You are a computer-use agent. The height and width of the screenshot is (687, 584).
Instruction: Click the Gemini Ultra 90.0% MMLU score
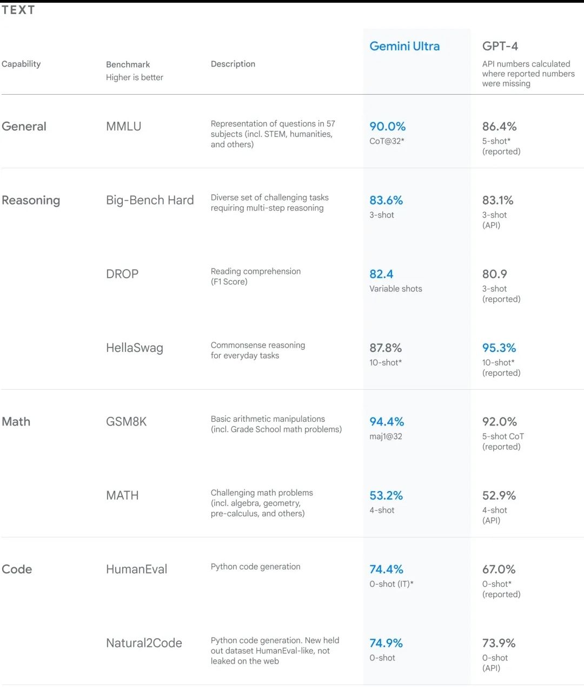(387, 127)
